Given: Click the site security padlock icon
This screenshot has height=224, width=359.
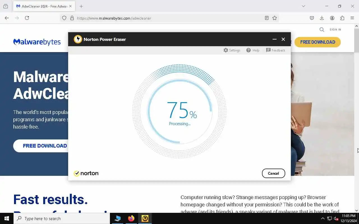Looking at the screenshot, I should (x=72, y=18).
